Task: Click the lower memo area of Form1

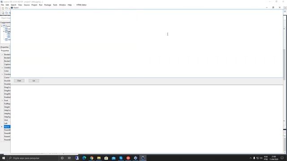Action: click(x=147, y=119)
